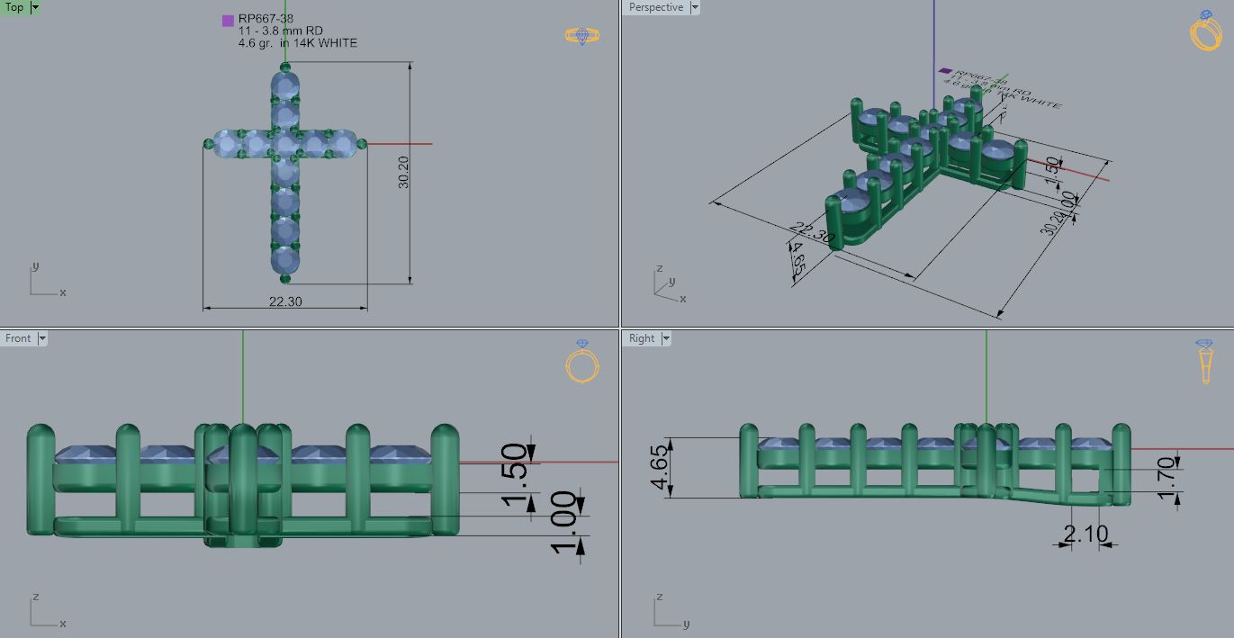Click the gem ring icon in Top viewport
1234x638 pixels.
pos(582,36)
